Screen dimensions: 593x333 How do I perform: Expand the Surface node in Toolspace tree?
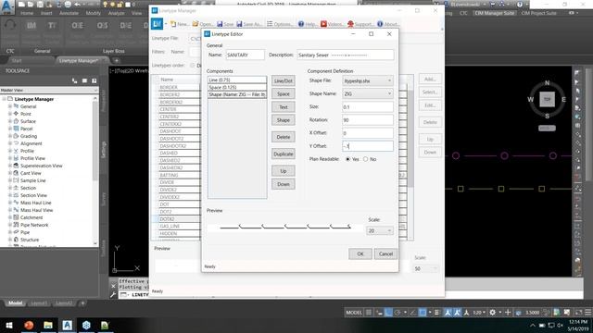point(10,121)
